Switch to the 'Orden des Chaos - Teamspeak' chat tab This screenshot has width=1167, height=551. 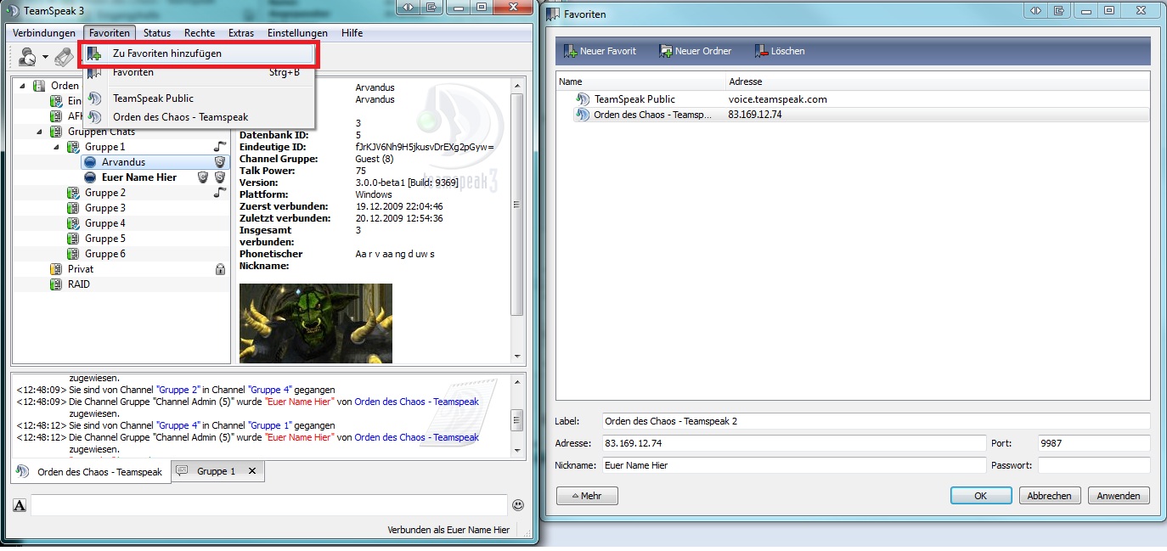coord(92,472)
